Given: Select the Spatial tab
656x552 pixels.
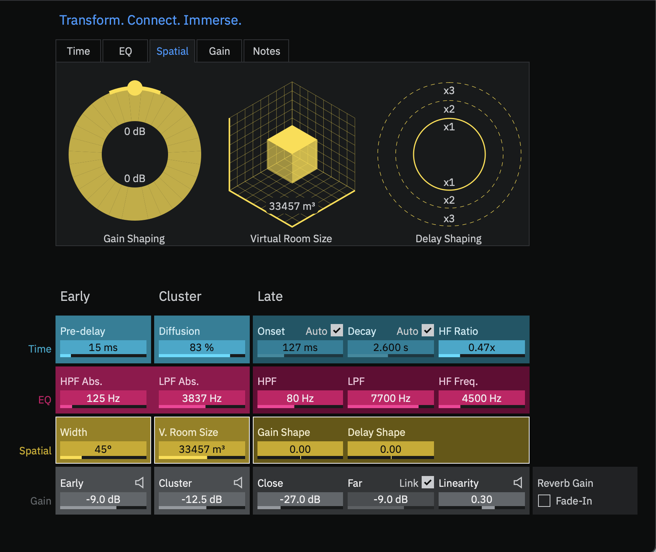Looking at the screenshot, I should [172, 51].
